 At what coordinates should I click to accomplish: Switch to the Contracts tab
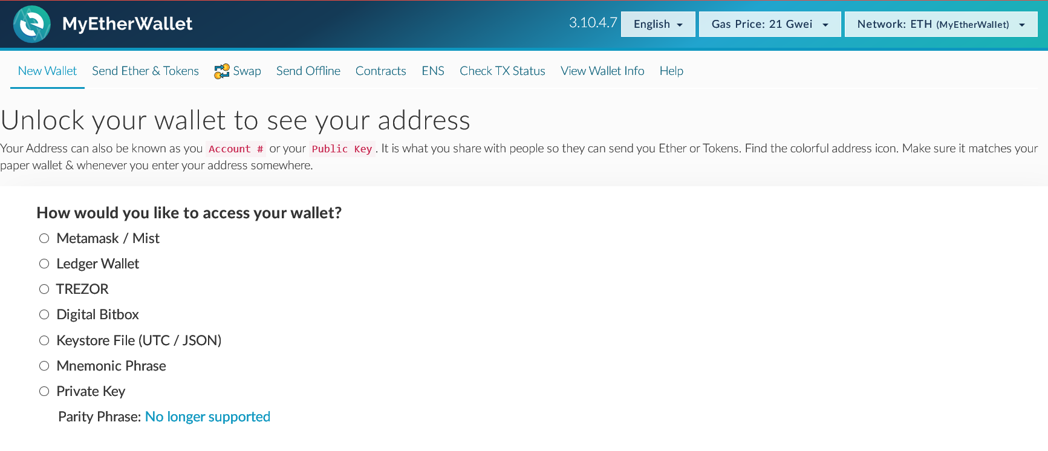click(381, 71)
